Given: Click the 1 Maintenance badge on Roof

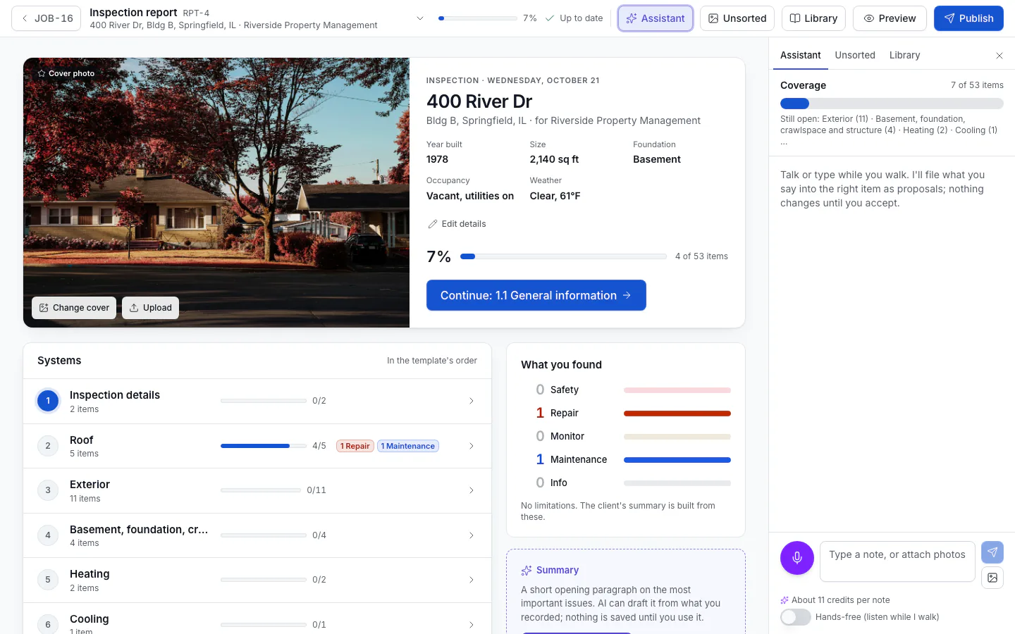Looking at the screenshot, I should pyautogui.click(x=408, y=446).
